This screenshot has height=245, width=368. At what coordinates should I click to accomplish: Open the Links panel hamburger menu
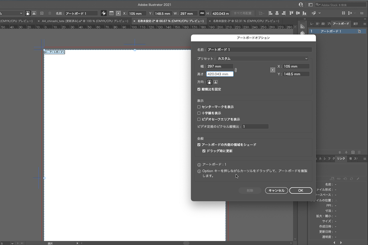coord(365,159)
